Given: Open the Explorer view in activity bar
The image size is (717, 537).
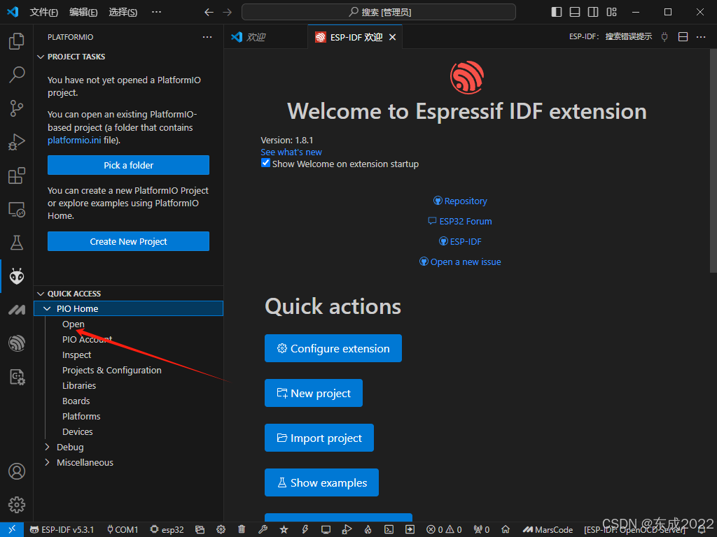Looking at the screenshot, I should click(17, 41).
